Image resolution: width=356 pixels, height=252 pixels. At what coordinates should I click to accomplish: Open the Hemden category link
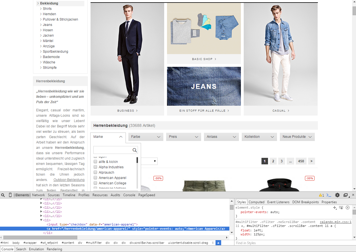tap(49, 14)
